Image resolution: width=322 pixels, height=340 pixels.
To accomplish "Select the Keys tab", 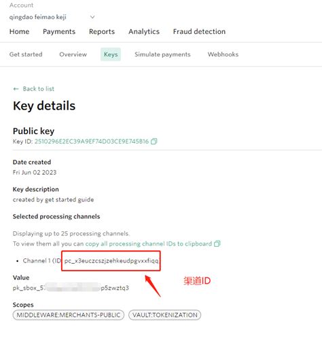I will pyautogui.click(x=111, y=54).
